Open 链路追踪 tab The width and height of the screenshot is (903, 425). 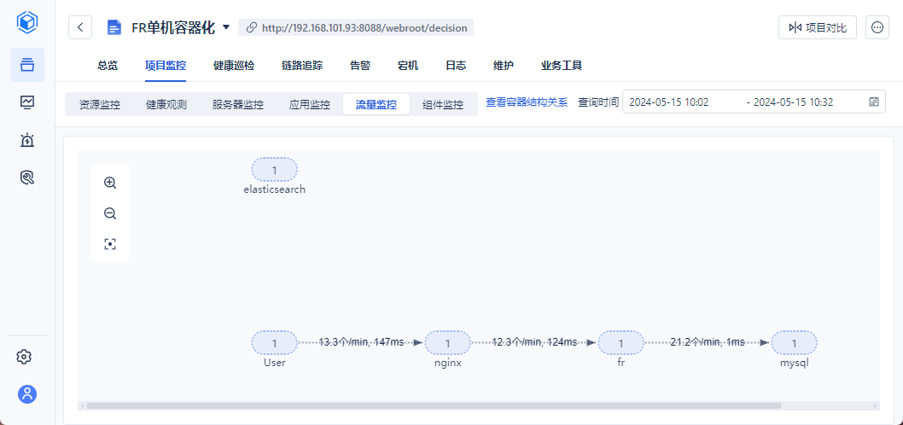pyautogui.click(x=302, y=65)
